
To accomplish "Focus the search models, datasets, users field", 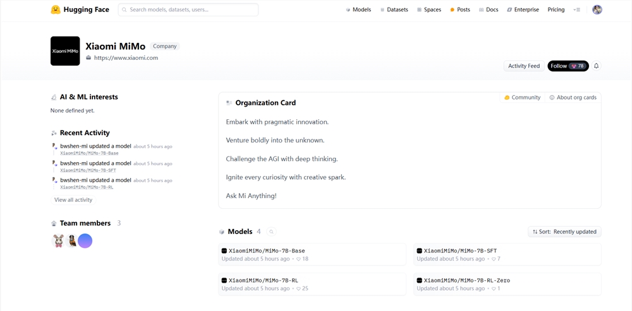I will (188, 9).
